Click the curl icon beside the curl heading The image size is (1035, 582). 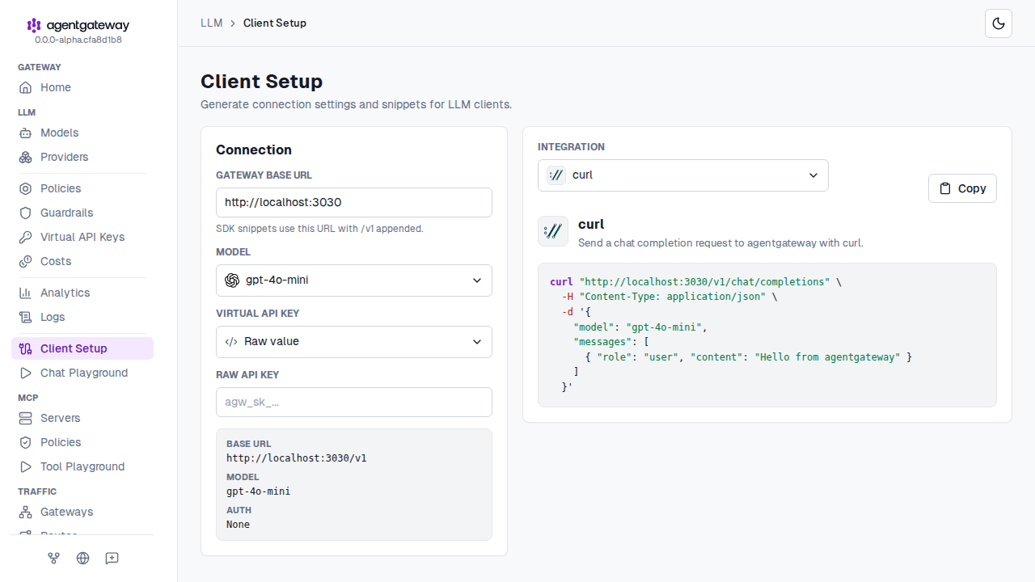click(553, 231)
